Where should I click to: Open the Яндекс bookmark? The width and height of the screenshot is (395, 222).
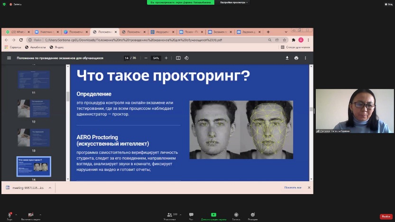(57, 47)
